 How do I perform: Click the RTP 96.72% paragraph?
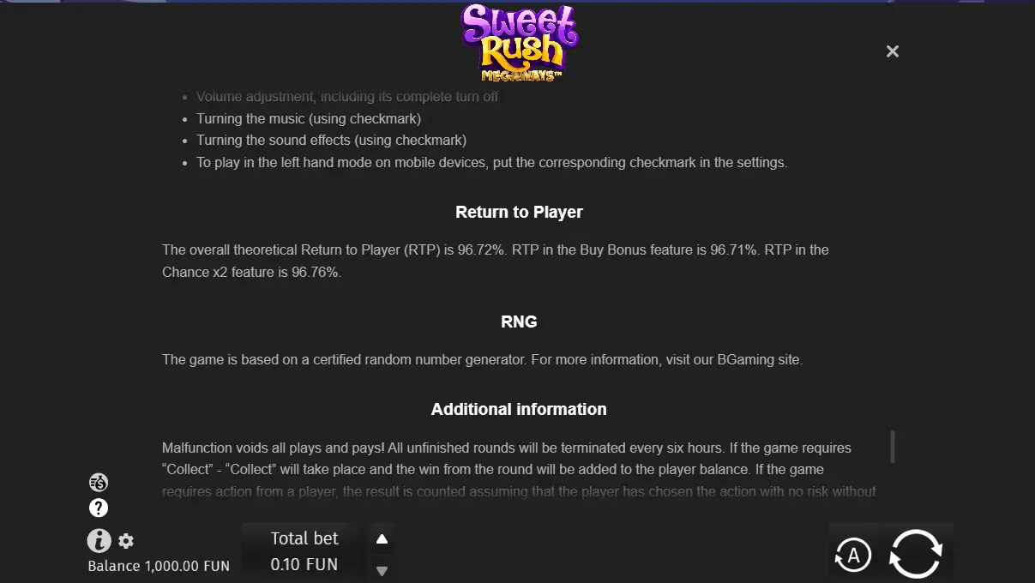coord(496,261)
